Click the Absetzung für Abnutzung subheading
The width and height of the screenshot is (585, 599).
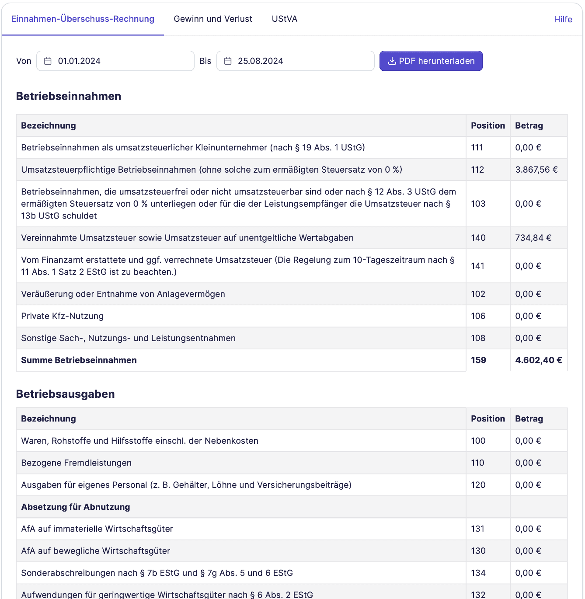[76, 507]
